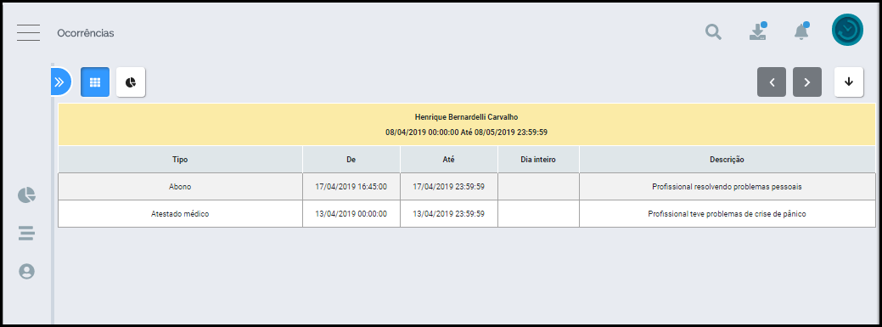Click the Dia inteiro column header
Screen dimensions: 882x327
(538, 160)
